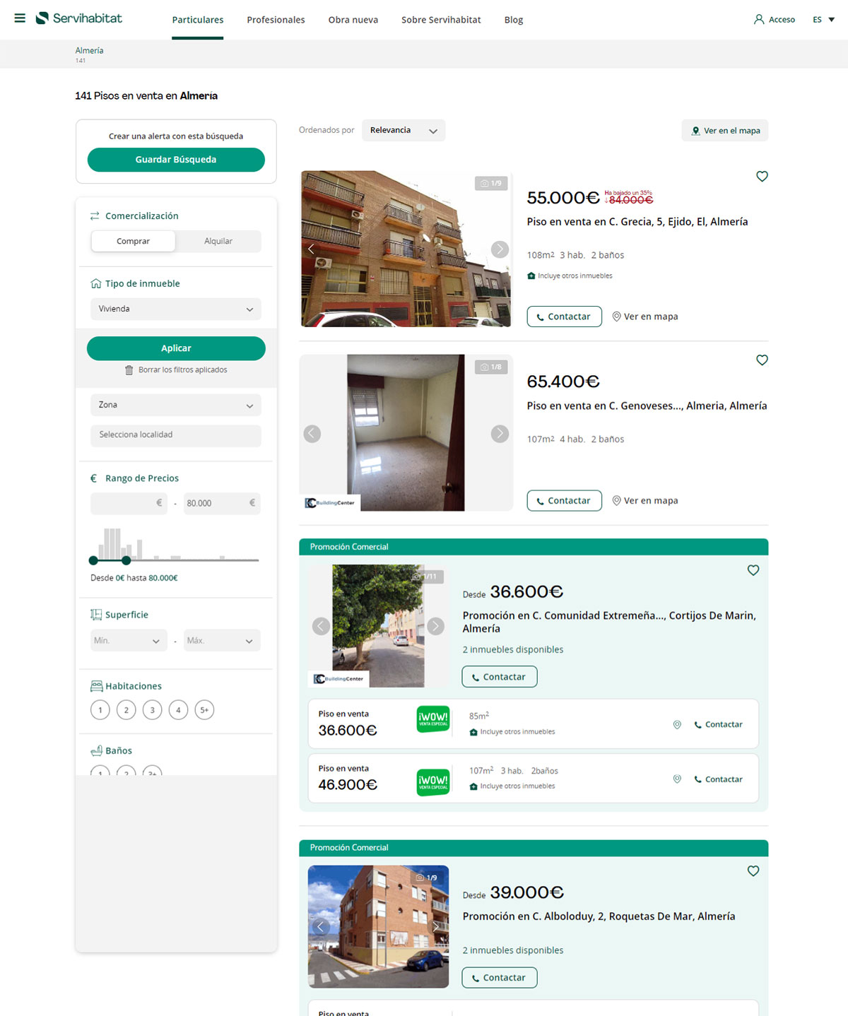Image resolution: width=848 pixels, height=1016 pixels.
Task: Click the trash icon to clear applied filters
Action: tap(129, 370)
